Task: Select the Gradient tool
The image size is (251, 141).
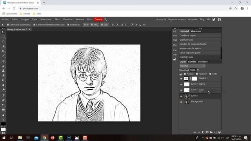Action: tap(3, 80)
